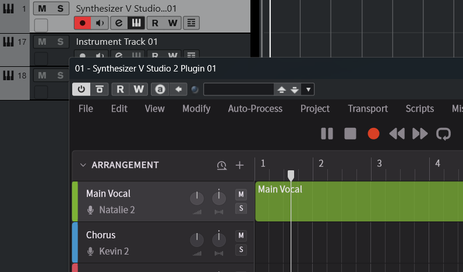463x272 pixels.
Task: Click the arrangement clock history icon
Action: pos(222,165)
